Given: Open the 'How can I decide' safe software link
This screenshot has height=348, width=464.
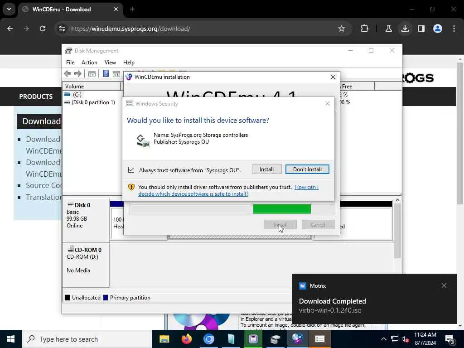Looking at the screenshot, I should pyautogui.click(x=228, y=190).
